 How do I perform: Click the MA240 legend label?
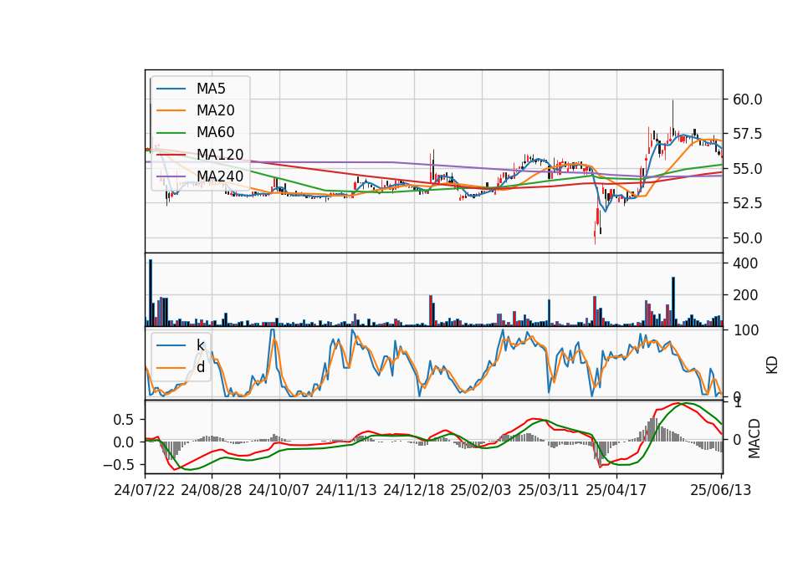(x=220, y=176)
